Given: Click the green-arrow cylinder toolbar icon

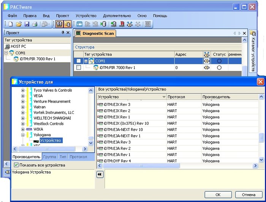Looking at the screenshot, I should [x=103, y=24].
